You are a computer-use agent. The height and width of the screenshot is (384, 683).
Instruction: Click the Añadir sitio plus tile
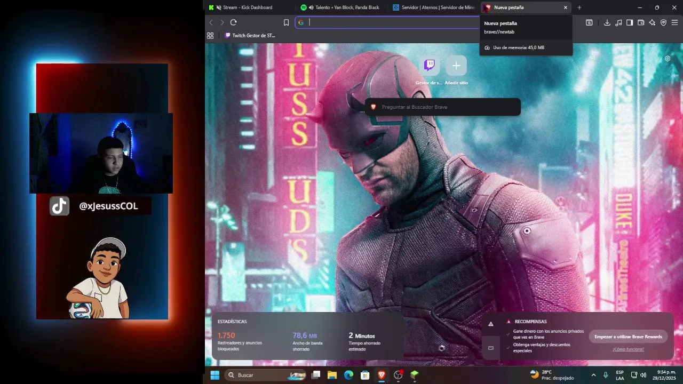(x=456, y=66)
